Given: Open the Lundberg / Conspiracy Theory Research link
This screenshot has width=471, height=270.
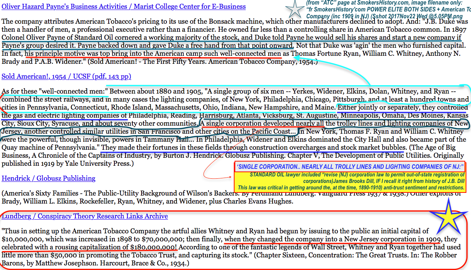Looking at the screenshot, I should pos(85,216).
